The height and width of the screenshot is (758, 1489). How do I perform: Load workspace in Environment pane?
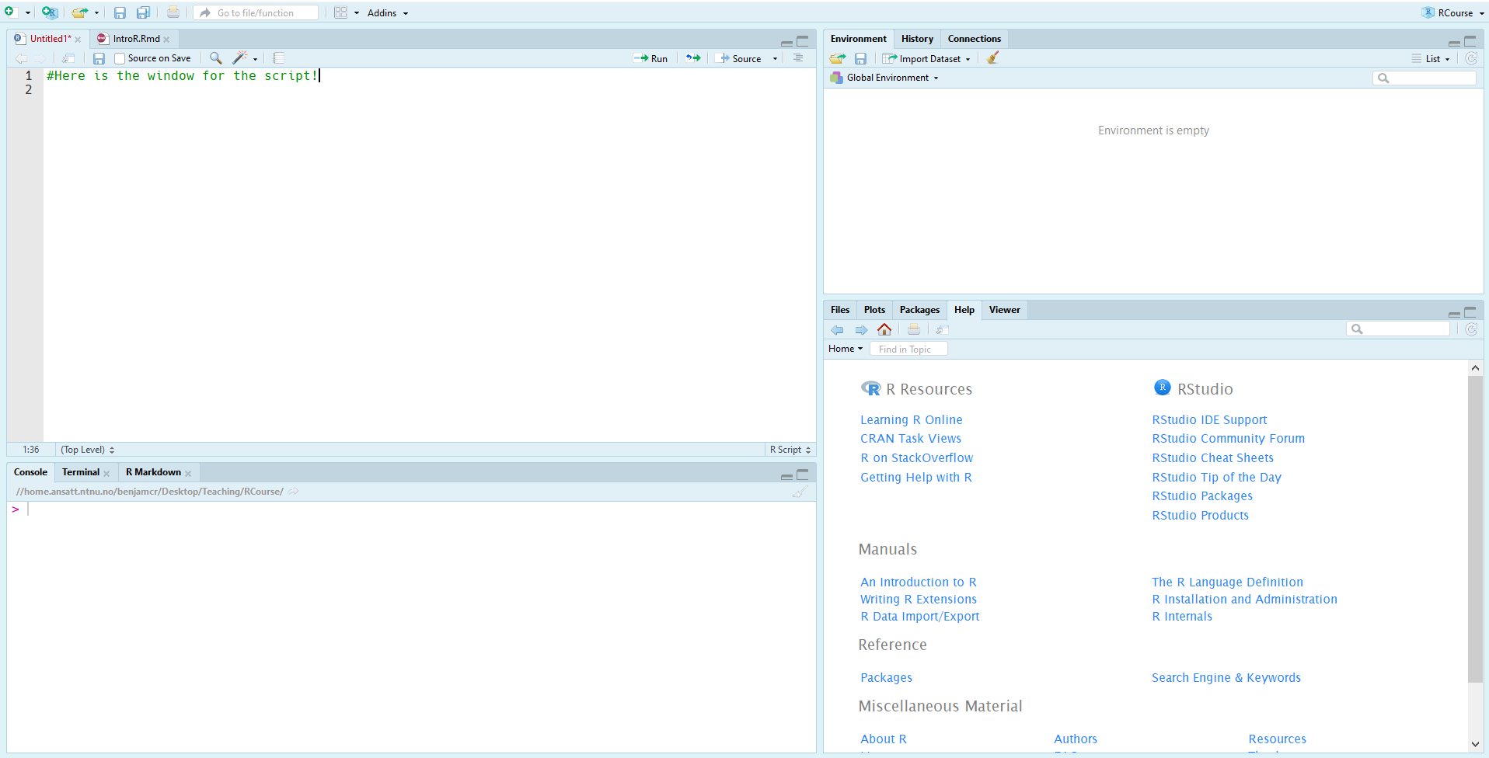837,58
